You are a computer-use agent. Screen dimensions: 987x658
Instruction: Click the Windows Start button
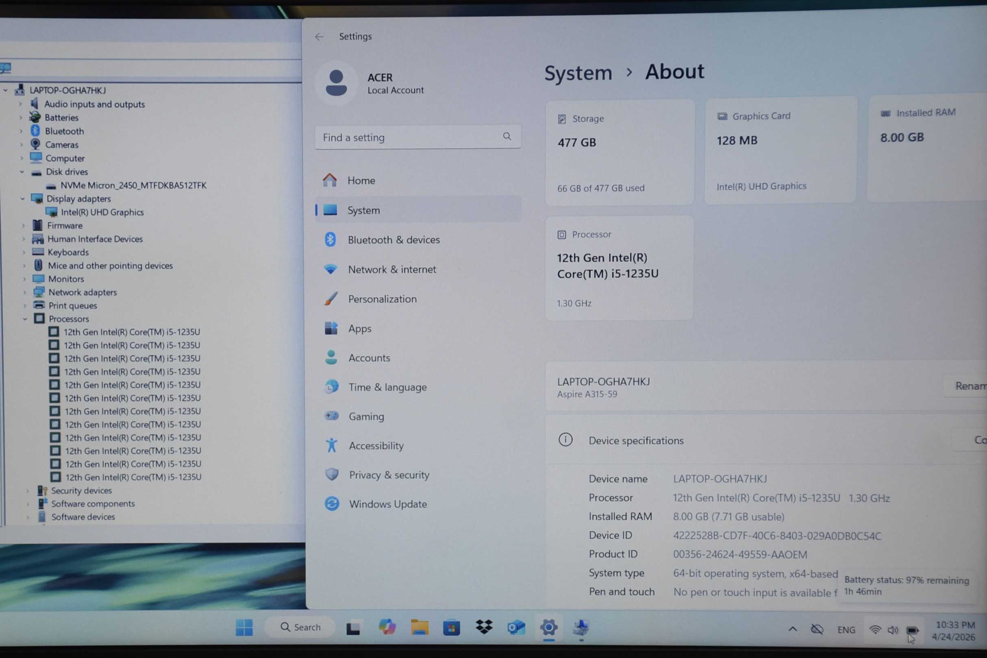click(244, 628)
